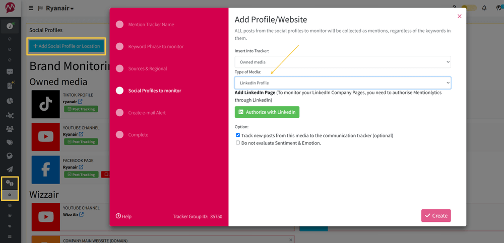Click the Mentionlytics logo icon

[10, 8]
